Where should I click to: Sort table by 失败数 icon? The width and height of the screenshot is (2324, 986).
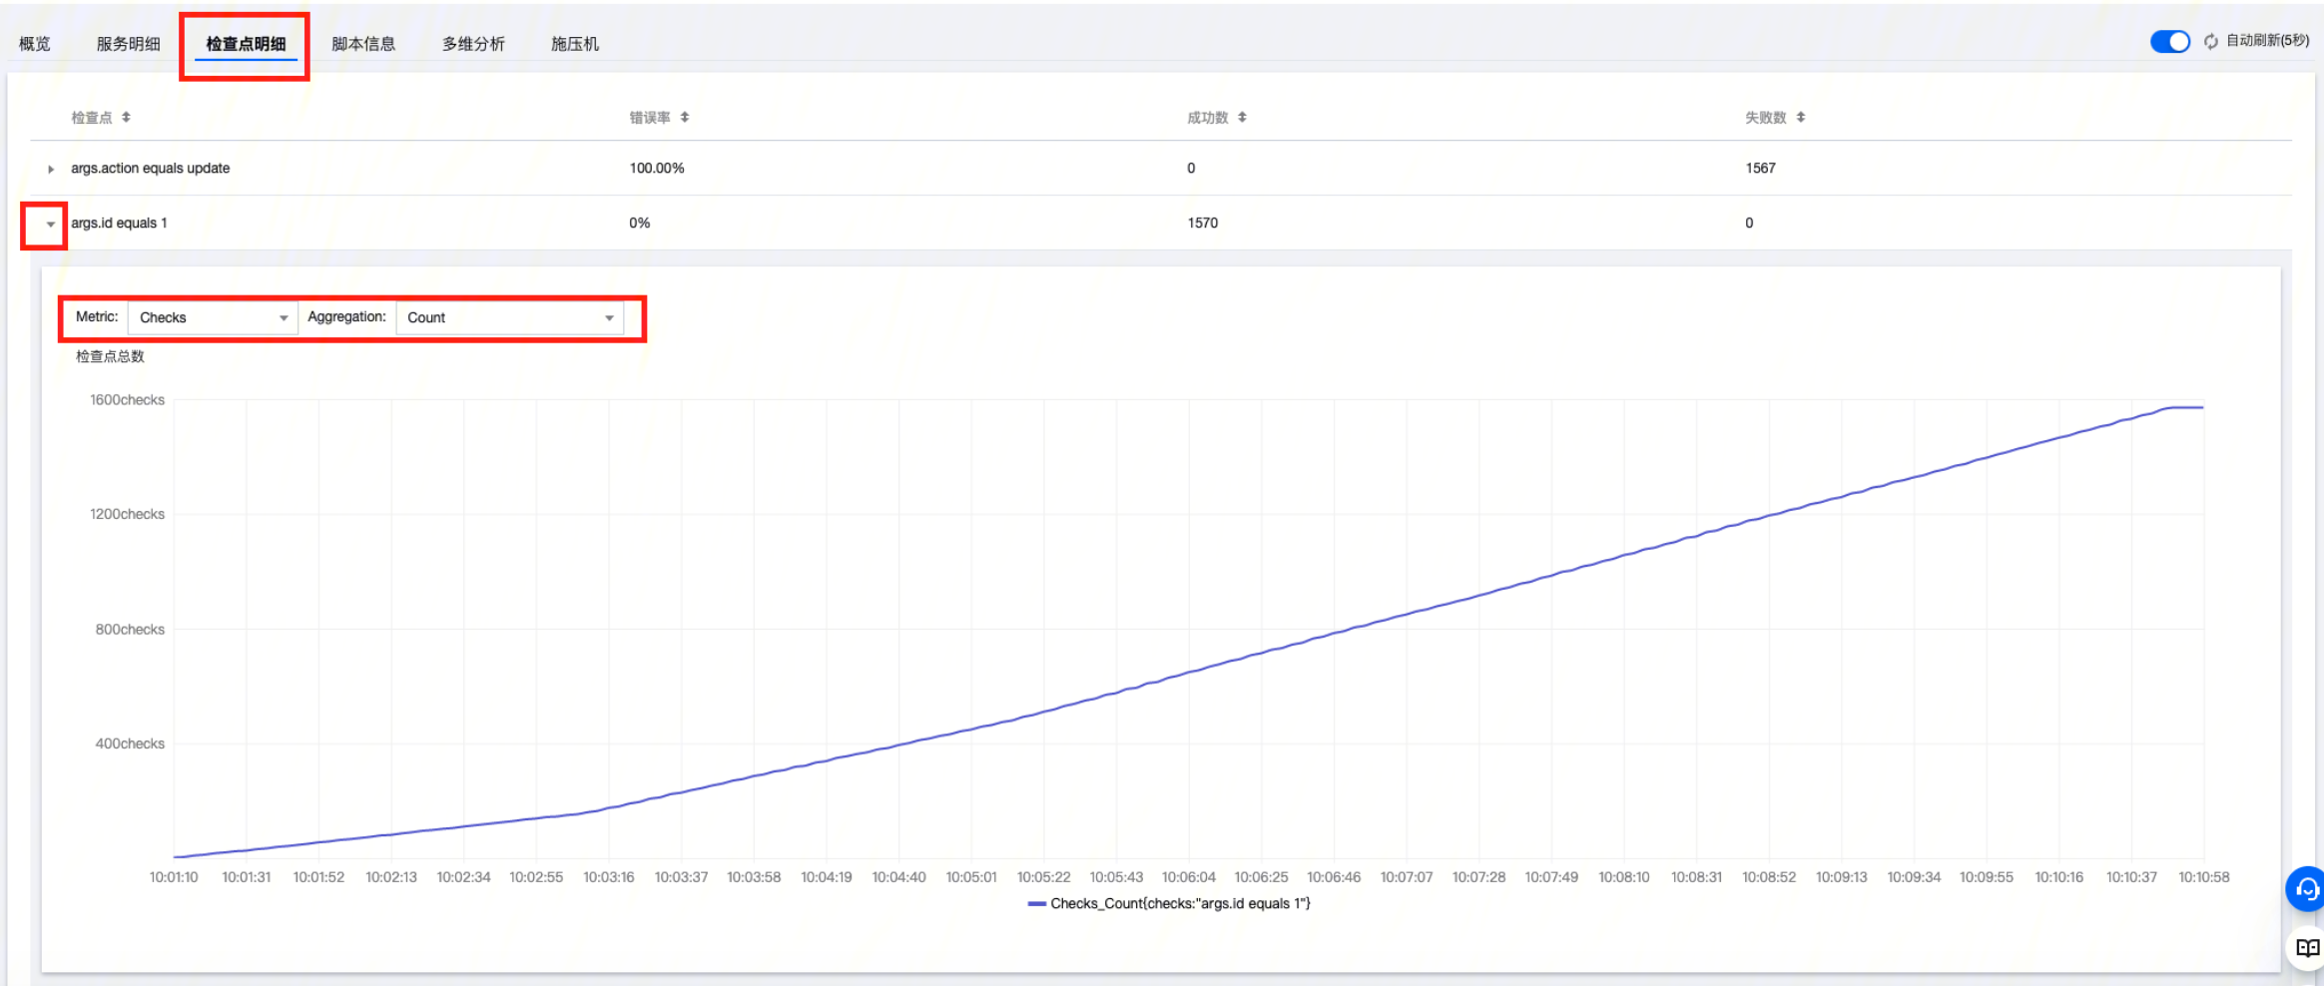tap(1801, 118)
